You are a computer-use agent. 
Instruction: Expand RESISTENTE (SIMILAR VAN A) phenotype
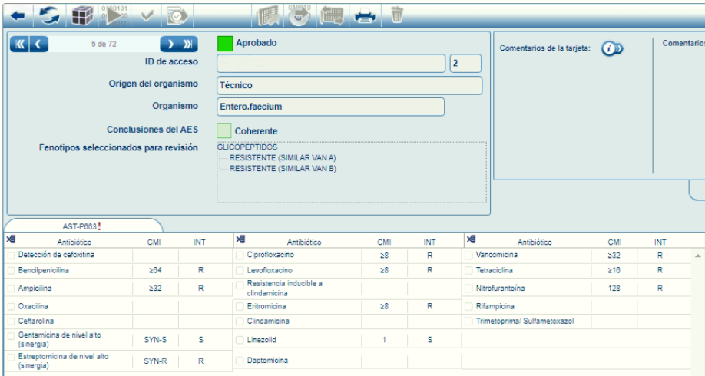click(x=272, y=157)
